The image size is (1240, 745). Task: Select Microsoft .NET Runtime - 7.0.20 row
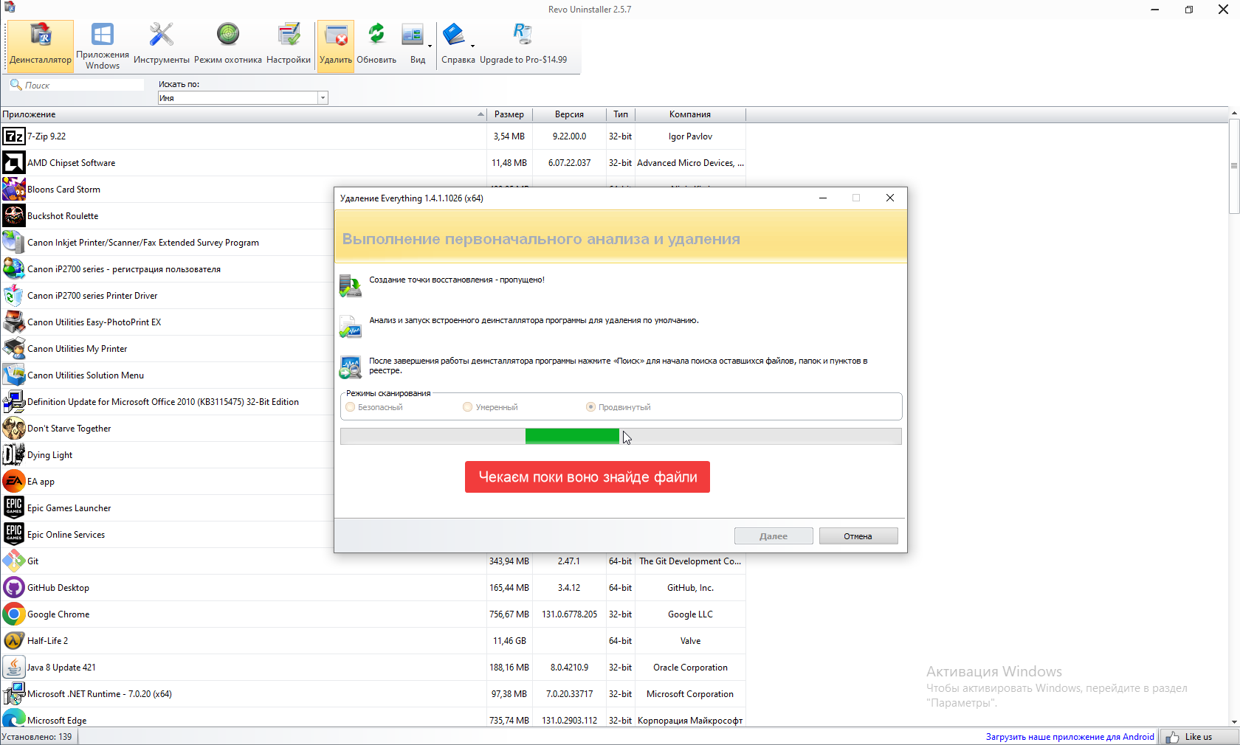pos(373,694)
